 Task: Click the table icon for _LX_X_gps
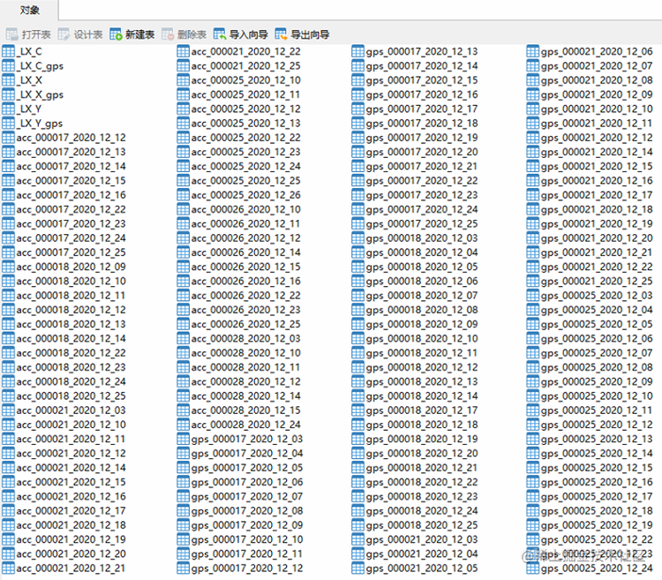(x=9, y=94)
